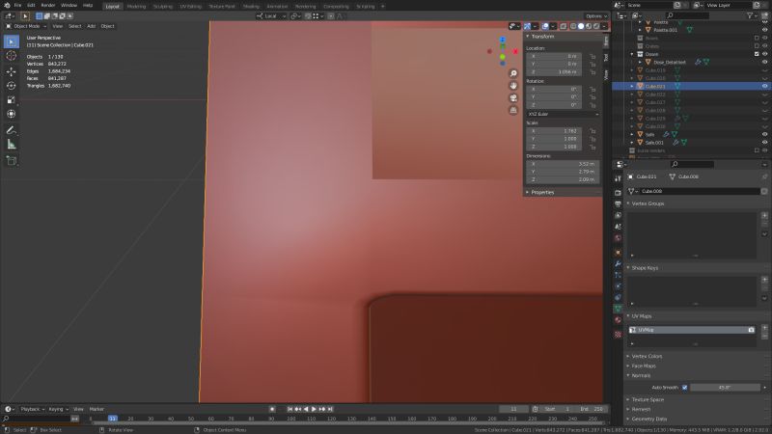Toggle visibility of Dose_Detached object
The height and width of the screenshot is (434, 772).
pyautogui.click(x=764, y=62)
